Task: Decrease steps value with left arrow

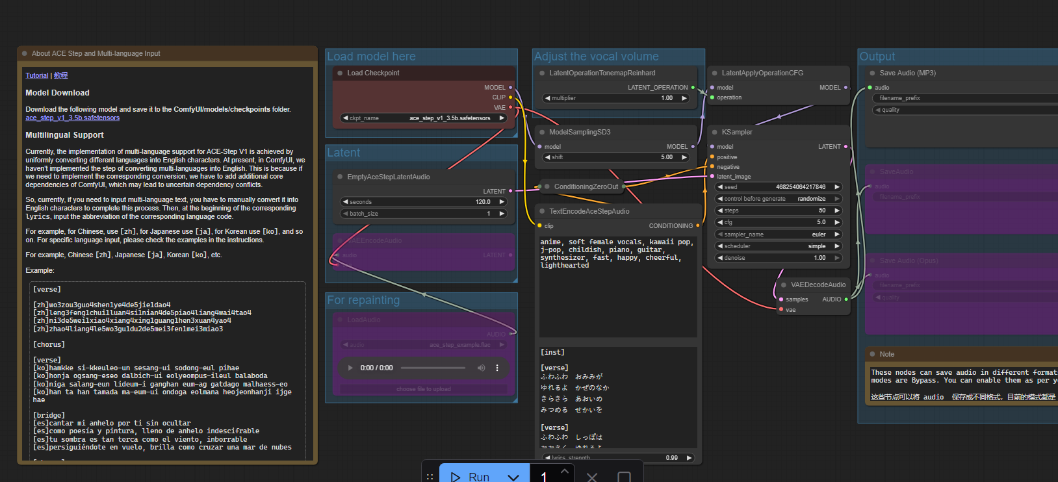Action: tap(720, 210)
